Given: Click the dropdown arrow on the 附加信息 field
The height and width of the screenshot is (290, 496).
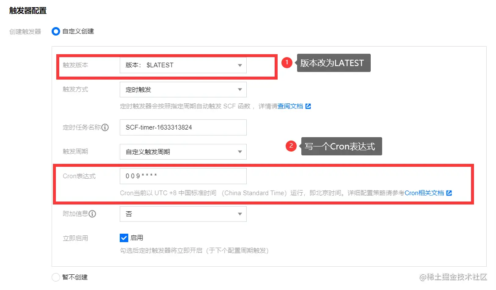Looking at the screenshot, I should [x=240, y=214].
